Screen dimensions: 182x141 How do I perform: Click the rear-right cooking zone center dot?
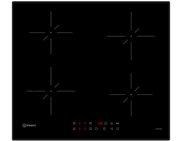pyautogui.click(x=131, y=36)
